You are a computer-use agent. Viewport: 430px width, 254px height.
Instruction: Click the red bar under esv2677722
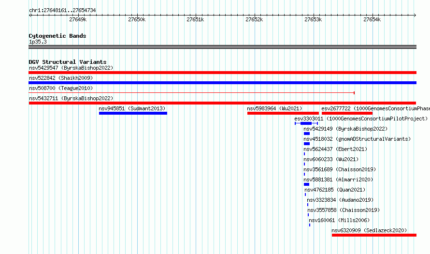click(347, 113)
